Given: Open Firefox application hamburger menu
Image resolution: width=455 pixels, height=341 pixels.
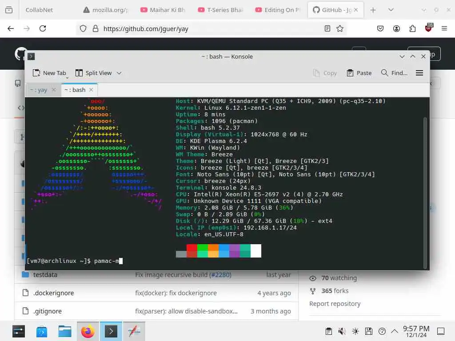Looking at the screenshot, I should [444, 28].
